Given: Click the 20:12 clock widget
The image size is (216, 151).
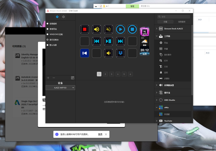Looking at the screenshot, I should (x=144, y=51).
